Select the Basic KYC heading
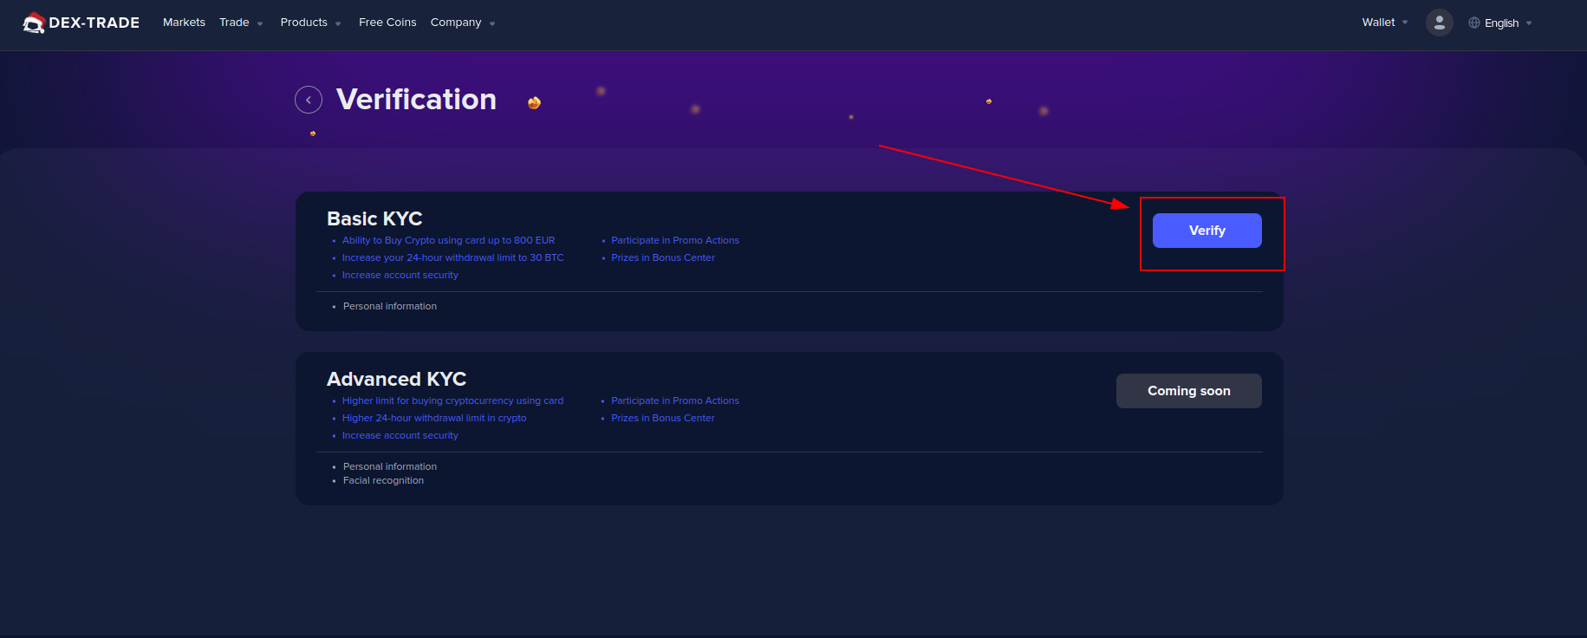The height and width of the screenshot is (638, 1587). tap(374, 218)
